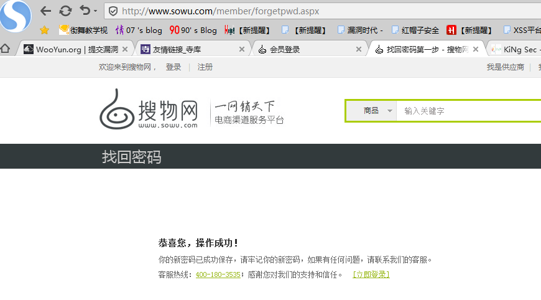
Task: Open the XSS平台 bookmark
Action: click(522, 30)
